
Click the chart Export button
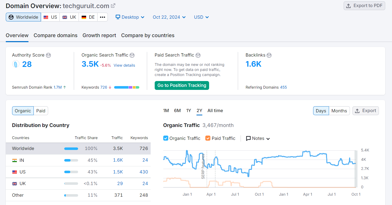(x=366, y=111)
